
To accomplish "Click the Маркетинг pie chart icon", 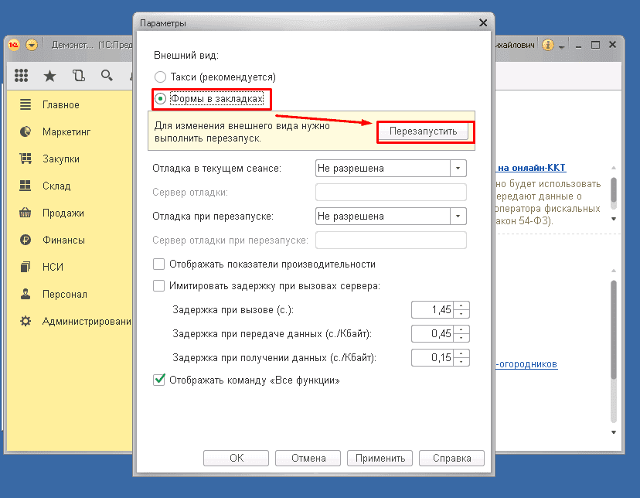I will [x=26, y=132].
